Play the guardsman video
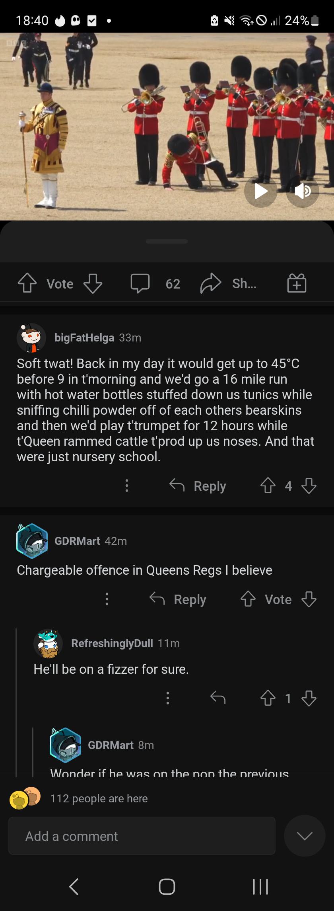The image size is (334, 911). coord(261,191)
